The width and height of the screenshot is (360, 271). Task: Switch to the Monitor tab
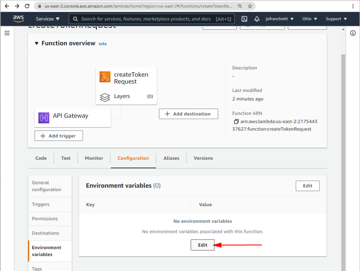click(x=94, y=158)
